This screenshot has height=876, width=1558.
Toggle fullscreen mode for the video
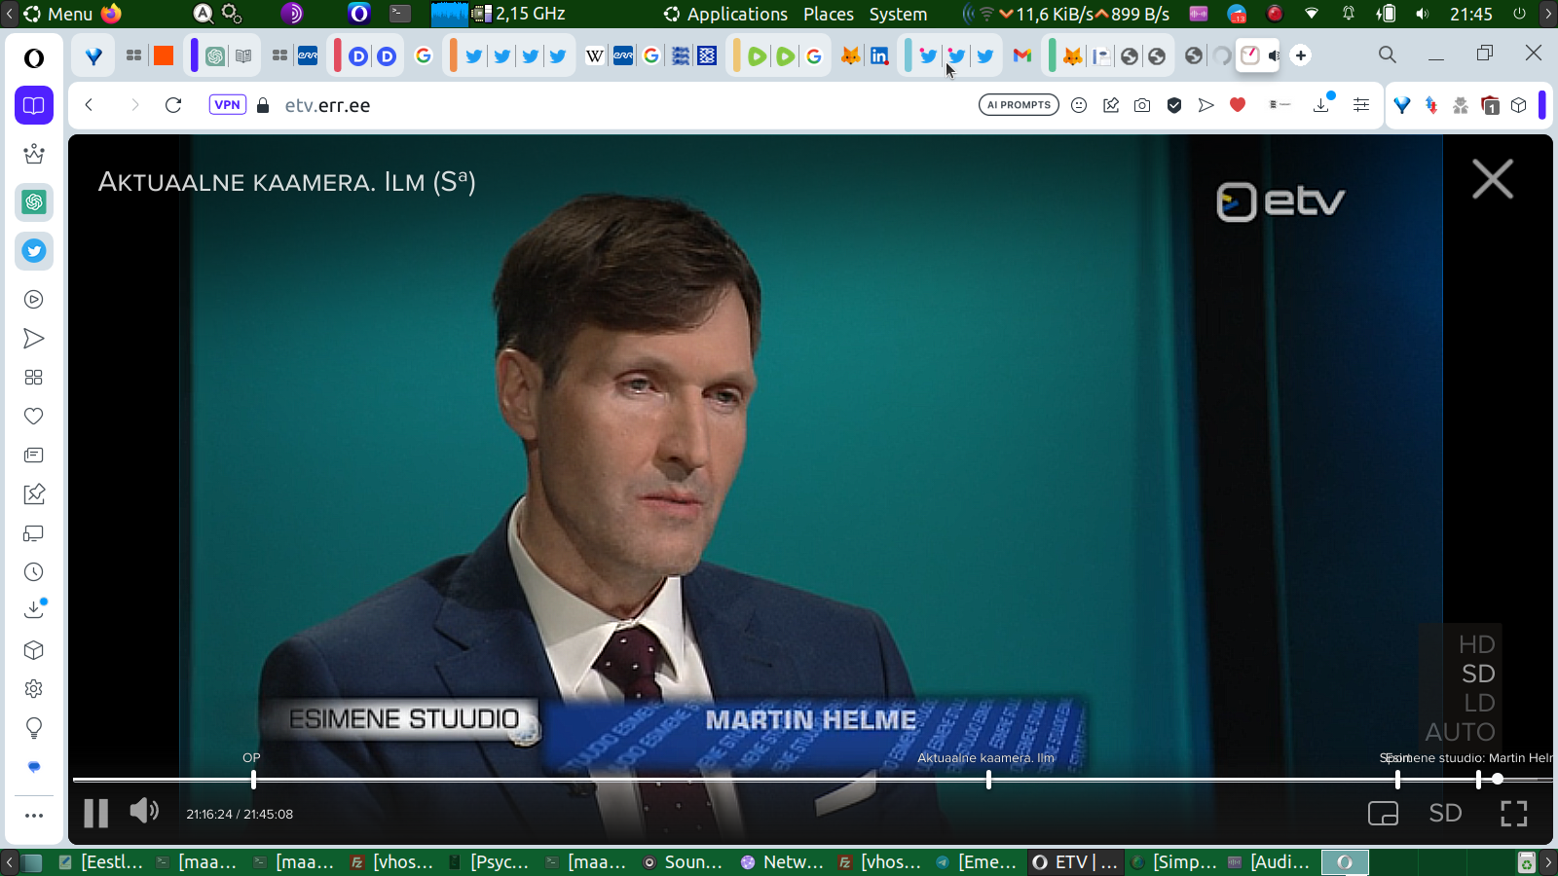click(x=1514, y=813)
